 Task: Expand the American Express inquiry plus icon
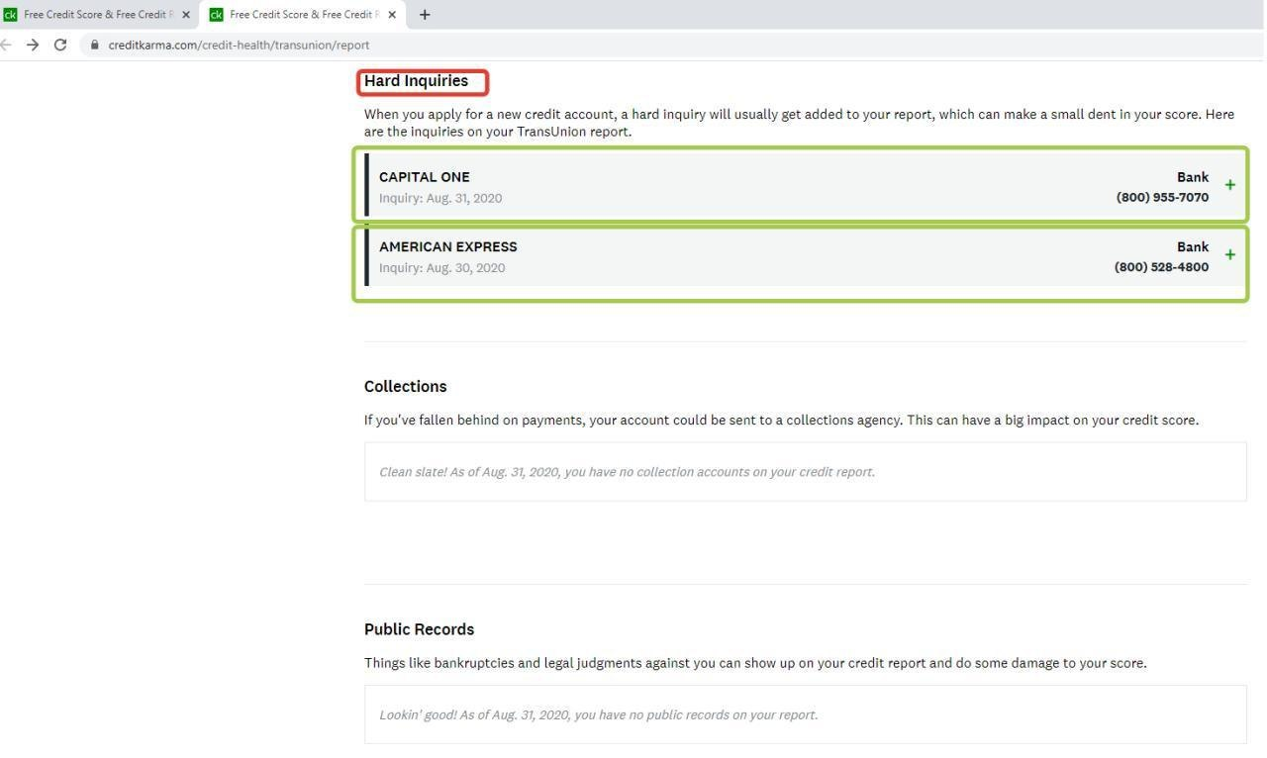pyautogui.click(x=1230, y=254)
